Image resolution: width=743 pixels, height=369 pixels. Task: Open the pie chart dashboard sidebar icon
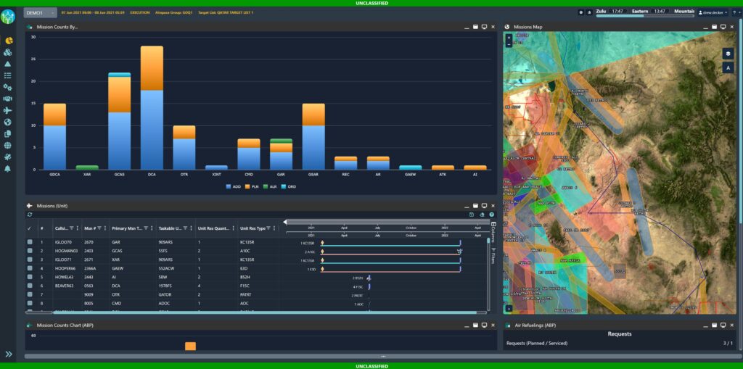(x=7, y=41)
